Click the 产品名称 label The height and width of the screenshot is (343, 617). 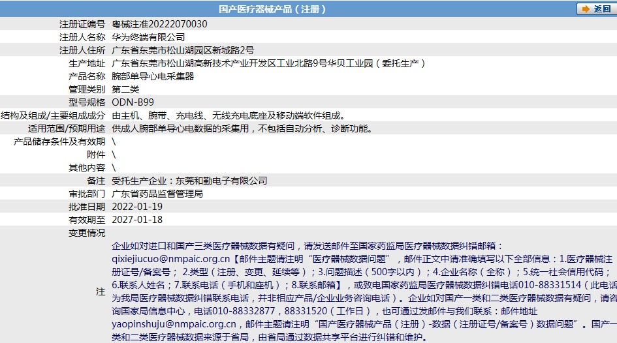87,76
